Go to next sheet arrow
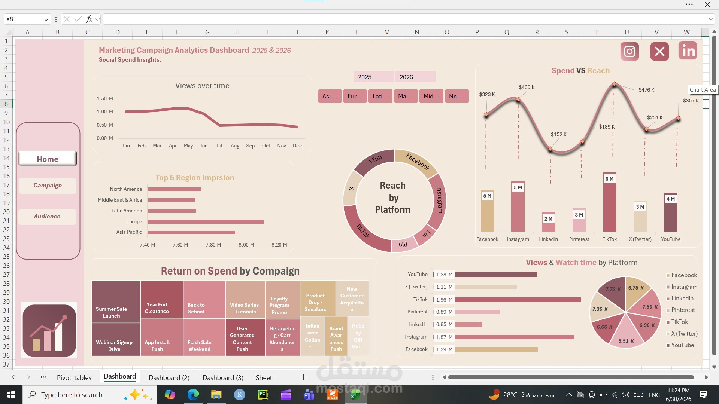The image size is (719, 404). (28, 377)
